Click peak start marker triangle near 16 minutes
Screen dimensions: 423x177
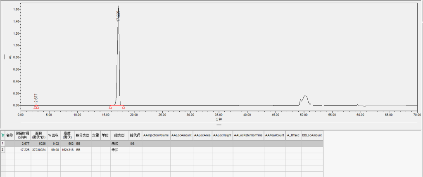[110, 107]
